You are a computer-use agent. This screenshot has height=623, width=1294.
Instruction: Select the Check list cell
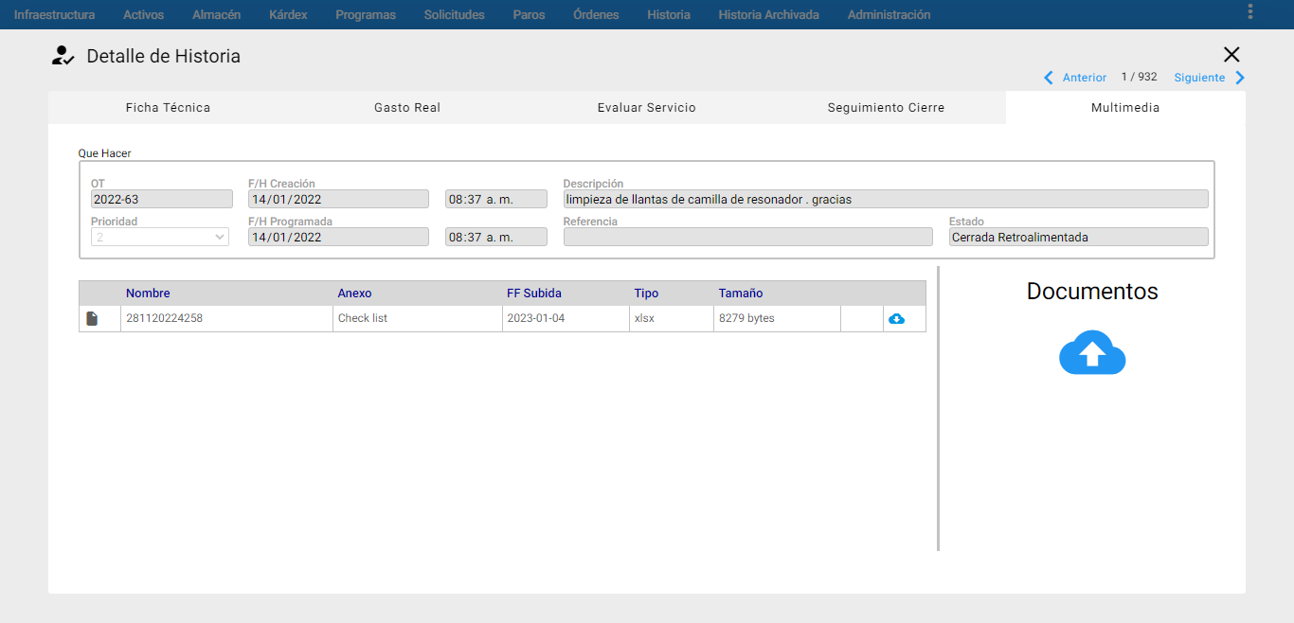(418, 319)
